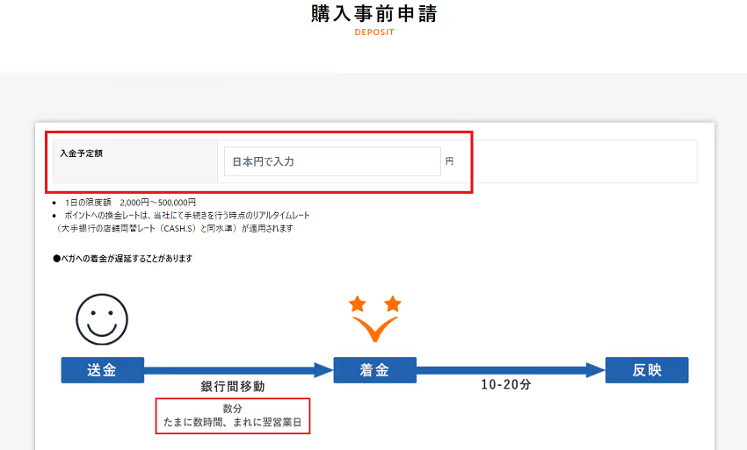Click the 数分 delay note box
The image size is (747, 450).
click(233, 416)
